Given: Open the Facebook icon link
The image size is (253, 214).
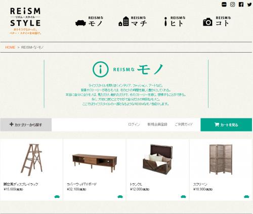Looking at the screenshot, I should (x=241, y=5).
